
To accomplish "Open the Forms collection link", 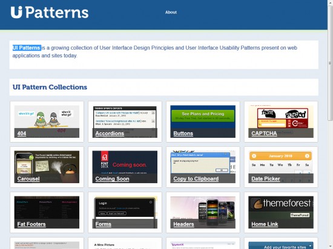I will [103, 224].
